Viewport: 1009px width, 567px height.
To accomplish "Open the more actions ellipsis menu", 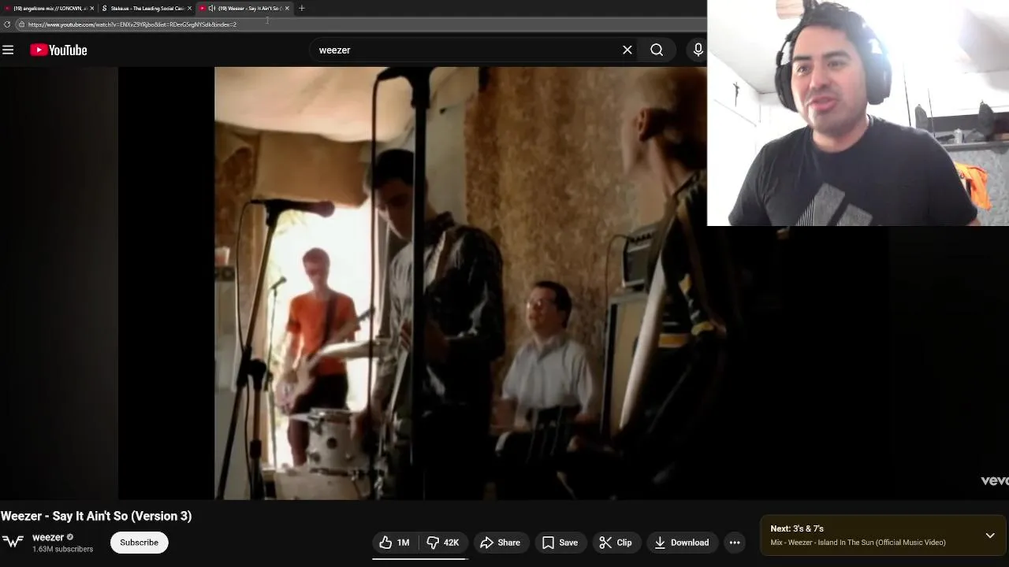I will click(735, 543).
